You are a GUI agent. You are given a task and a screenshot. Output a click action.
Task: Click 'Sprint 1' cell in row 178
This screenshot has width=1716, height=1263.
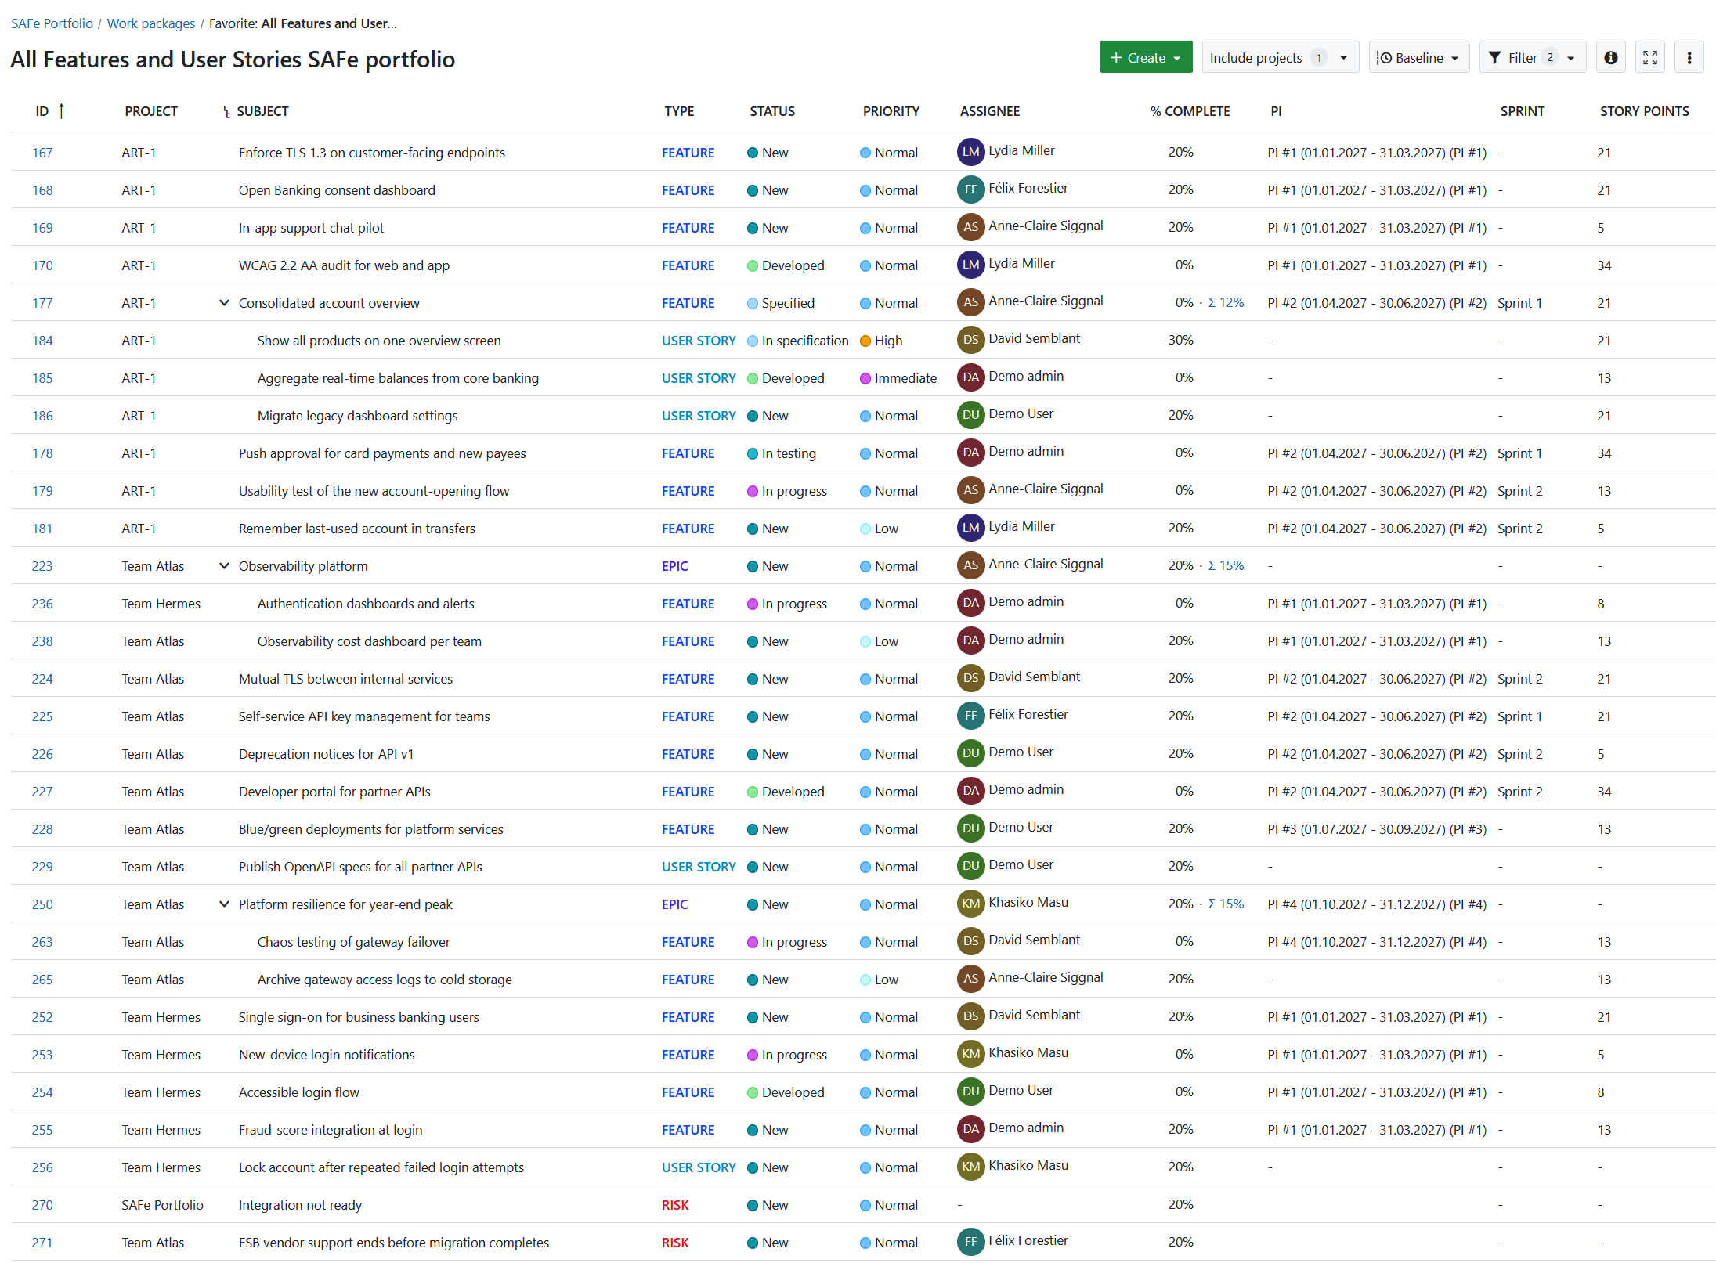coord(1519,453)
